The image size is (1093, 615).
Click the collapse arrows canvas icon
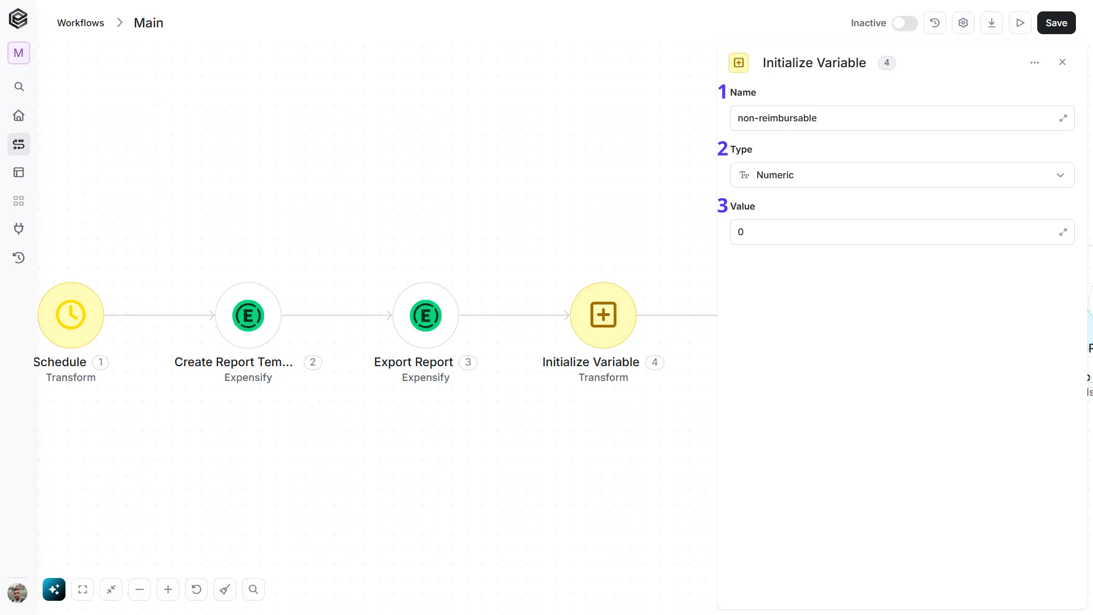(111, 589)
